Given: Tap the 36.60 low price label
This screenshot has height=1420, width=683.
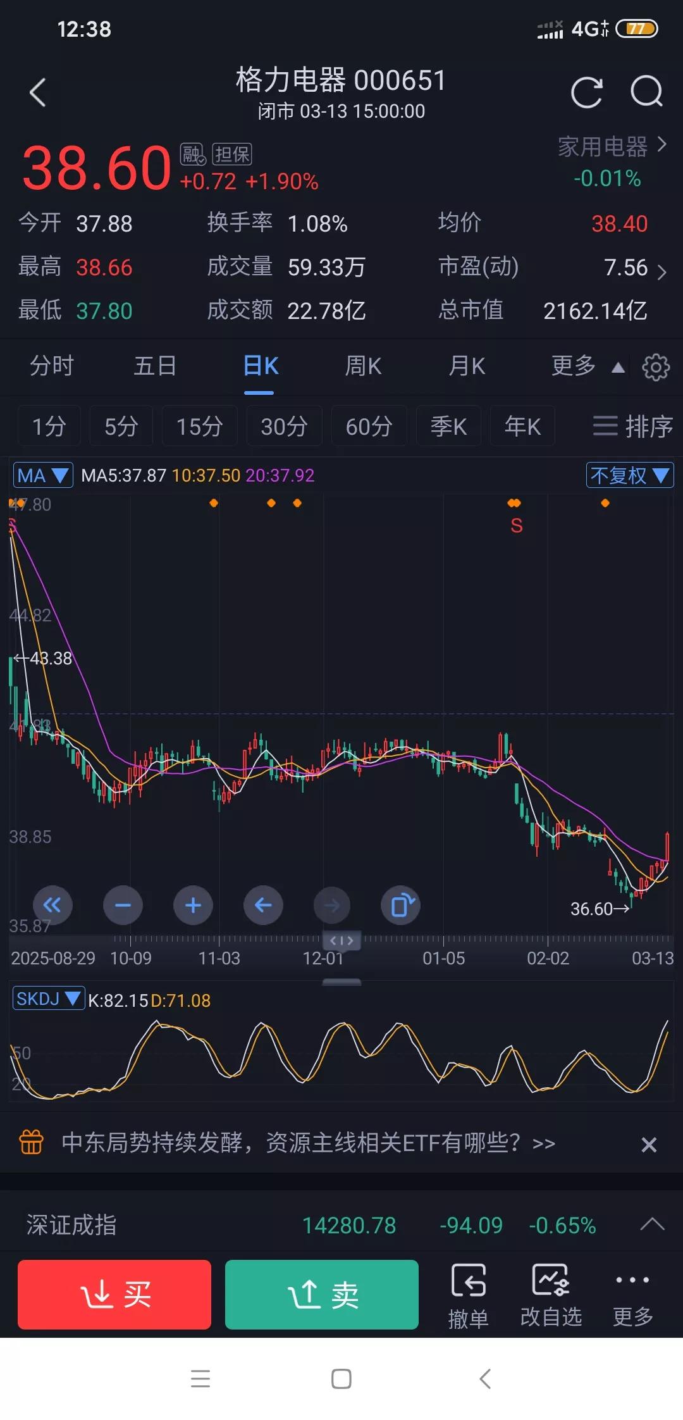Looking at the screenshot, I should click(600, 909).
